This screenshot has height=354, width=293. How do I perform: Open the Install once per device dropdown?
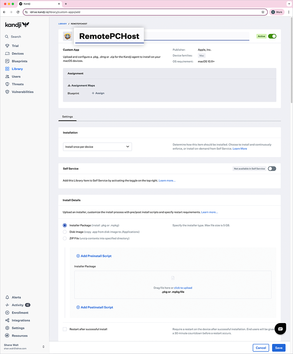(97, 147)
